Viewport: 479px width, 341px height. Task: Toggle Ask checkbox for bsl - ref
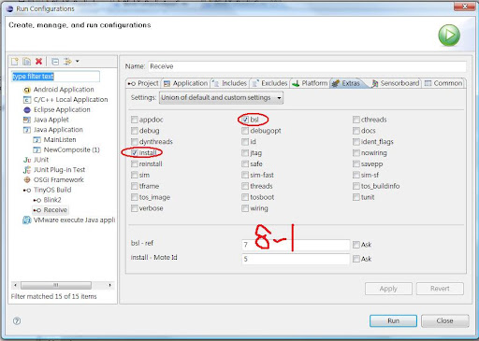click(x=356, y=245)
